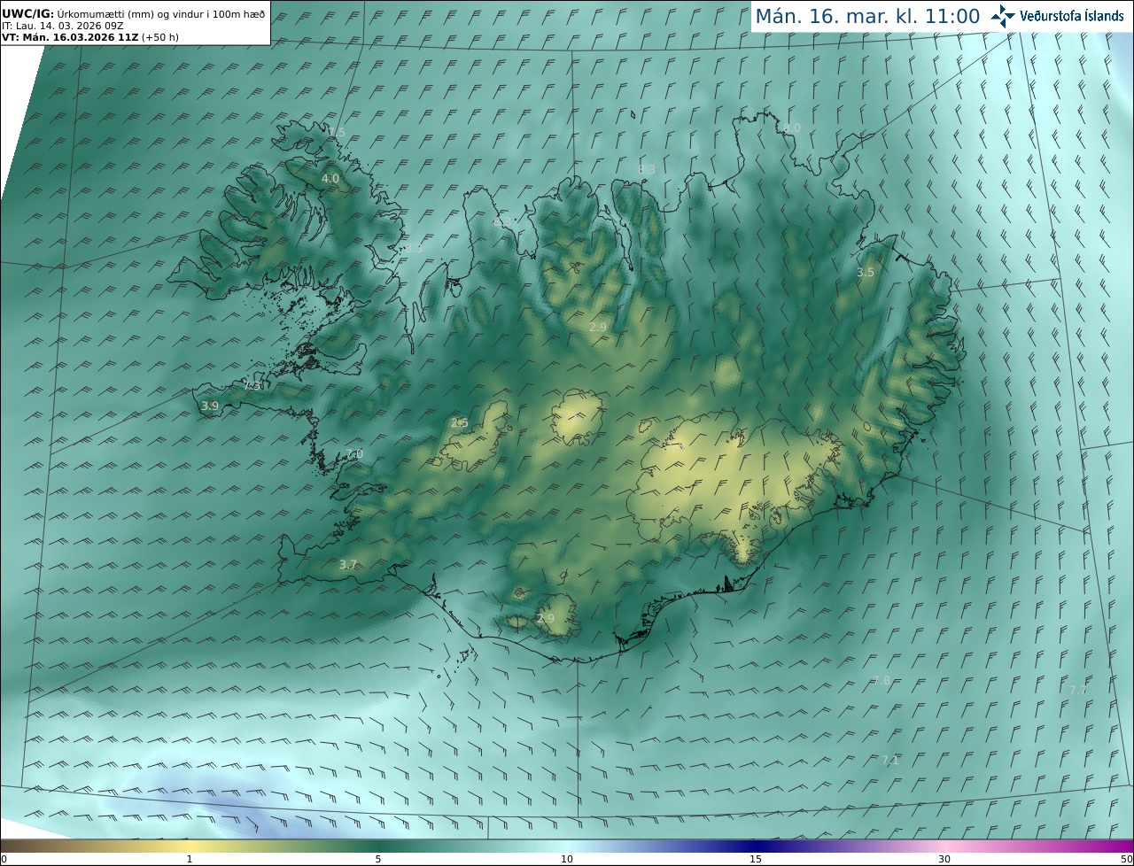Click the 7.8 value label over the sea
Image resolution: width=1134 pixels, height=866 pixels.
click(882, 681)
